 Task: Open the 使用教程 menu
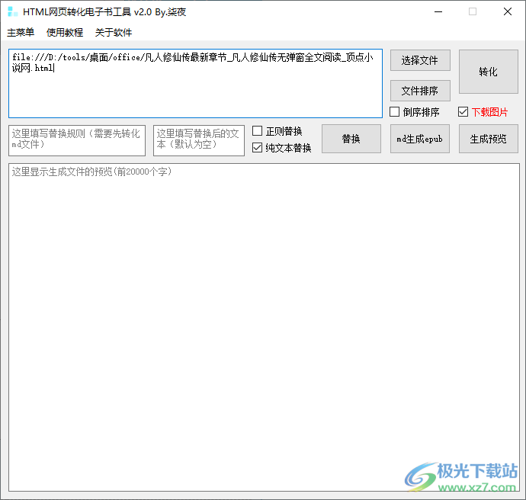pyautogui.click(x=65, y=32)
